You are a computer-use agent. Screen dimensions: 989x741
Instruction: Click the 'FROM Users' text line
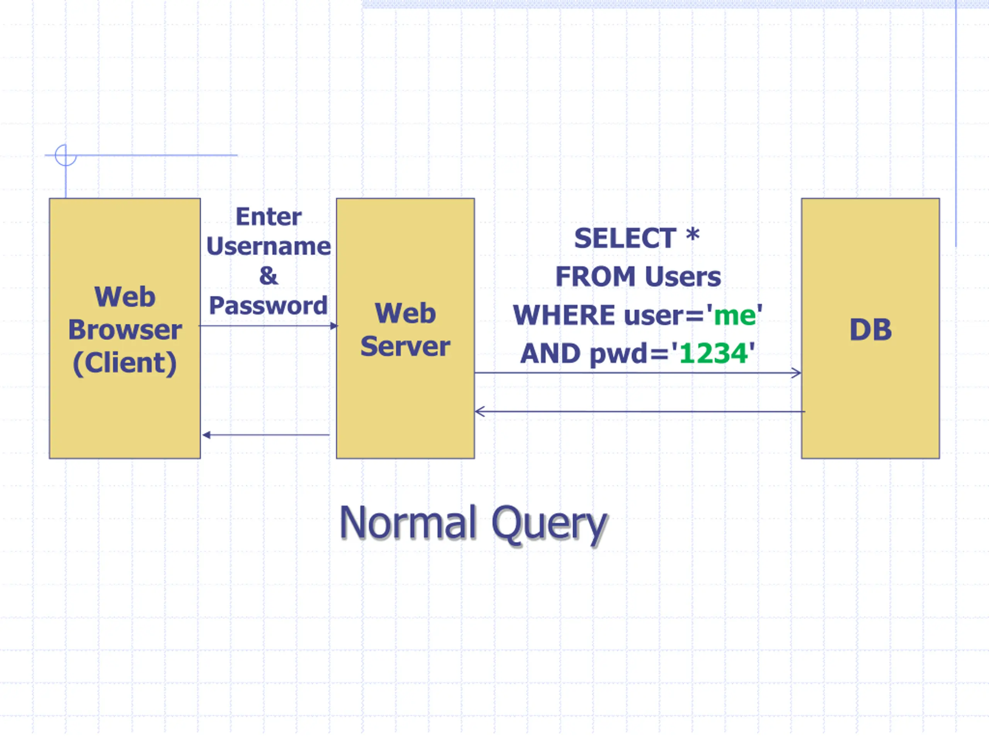point(638,276)
